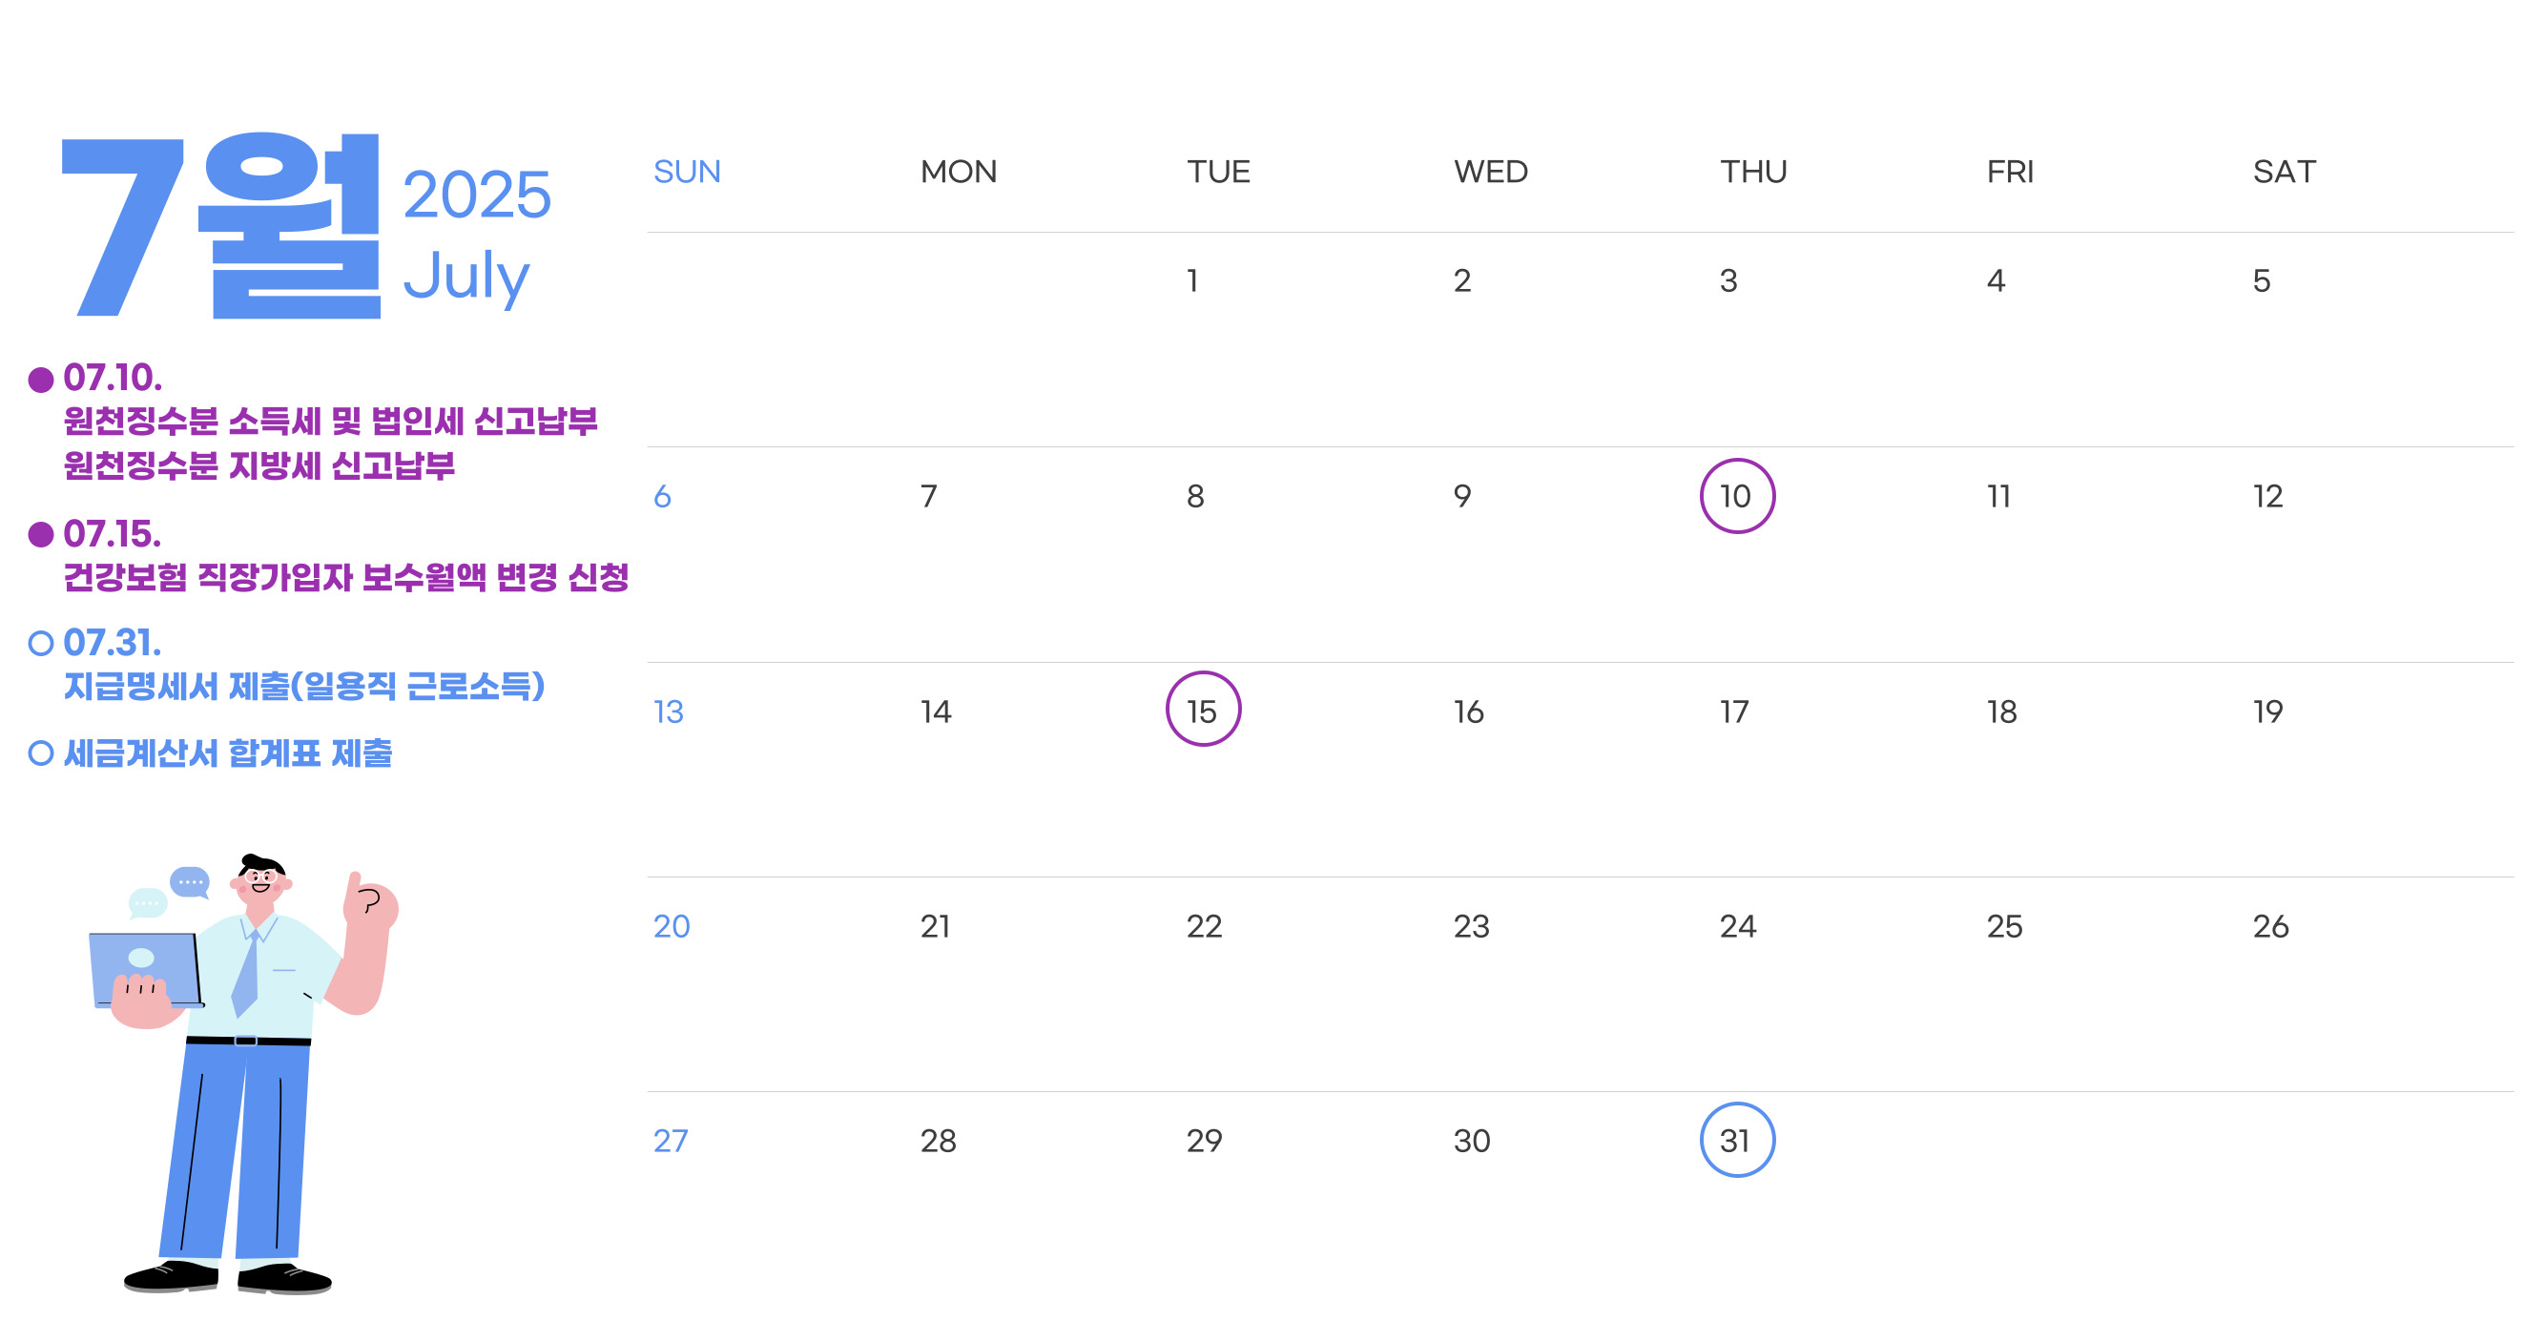The height and width of the screenshot is (1341, 2524).
Task: Open the 건강보험 직장가입자 보수월액 변경 신청 entry
Action: 346,577
